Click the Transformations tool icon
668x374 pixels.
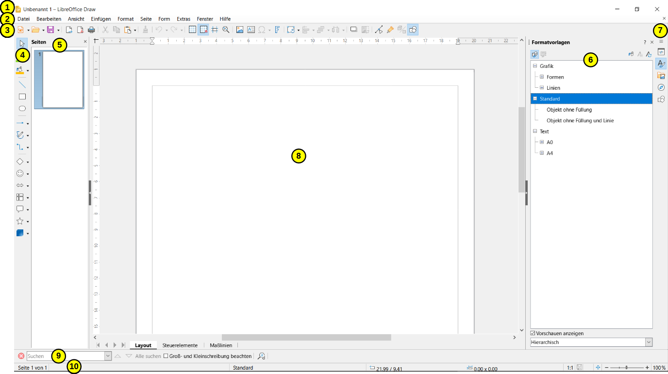[291, 30]
